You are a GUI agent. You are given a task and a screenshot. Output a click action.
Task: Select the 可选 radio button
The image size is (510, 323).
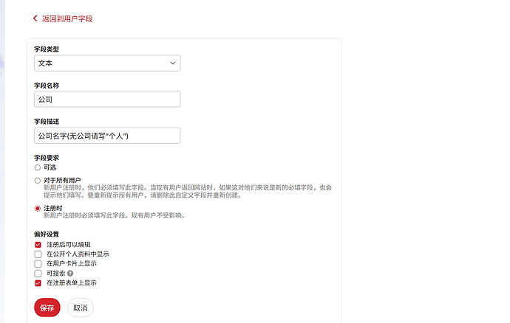point(38,168)
